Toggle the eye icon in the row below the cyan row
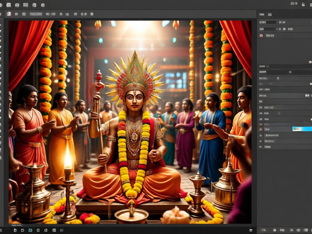This screenshot has height=234, width=312. coord(261,135)
